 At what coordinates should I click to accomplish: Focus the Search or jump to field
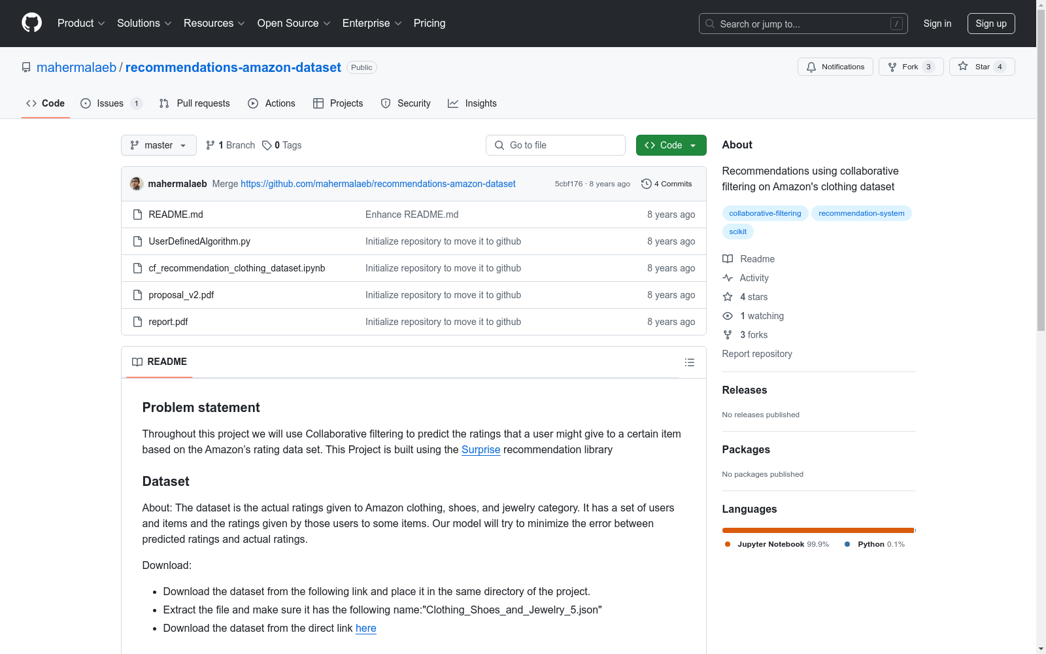803,24
